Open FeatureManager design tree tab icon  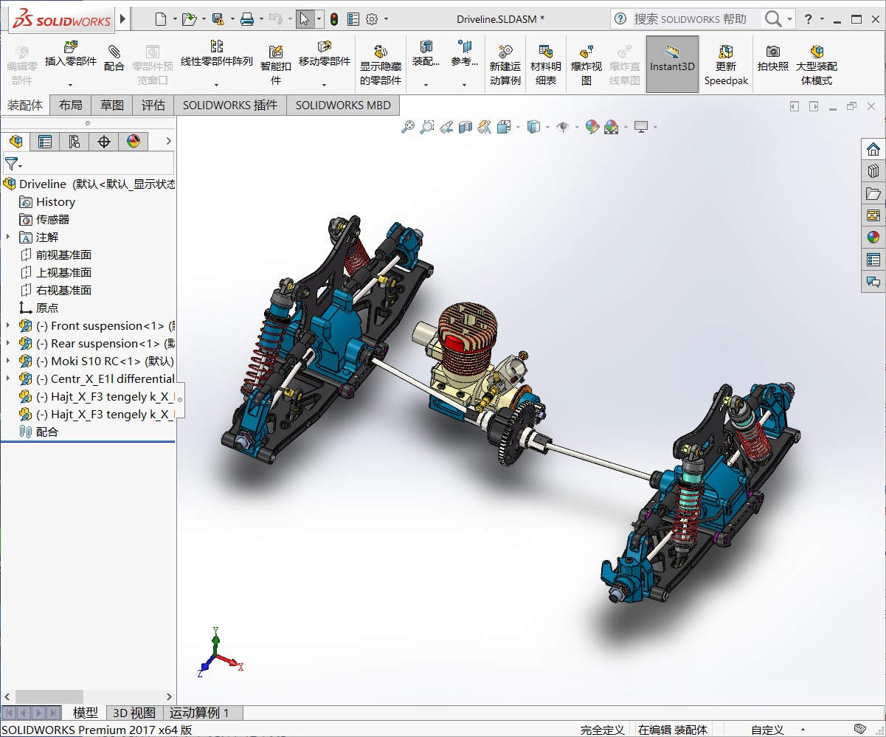tap(15, 141)
